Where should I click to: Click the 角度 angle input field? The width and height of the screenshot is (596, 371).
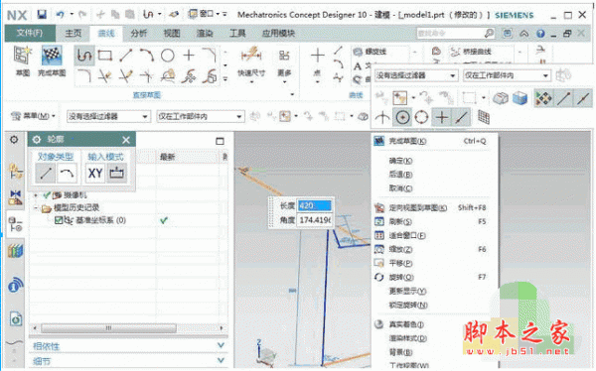pyautogui.click(x=314, y=220)
